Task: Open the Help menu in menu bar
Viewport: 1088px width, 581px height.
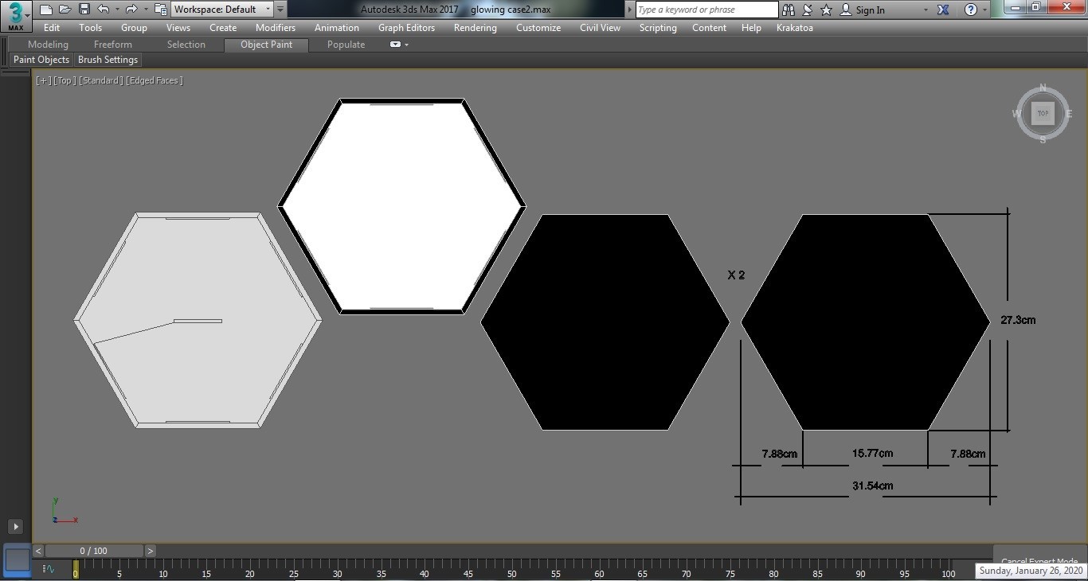Action: (x=751, y=28)
